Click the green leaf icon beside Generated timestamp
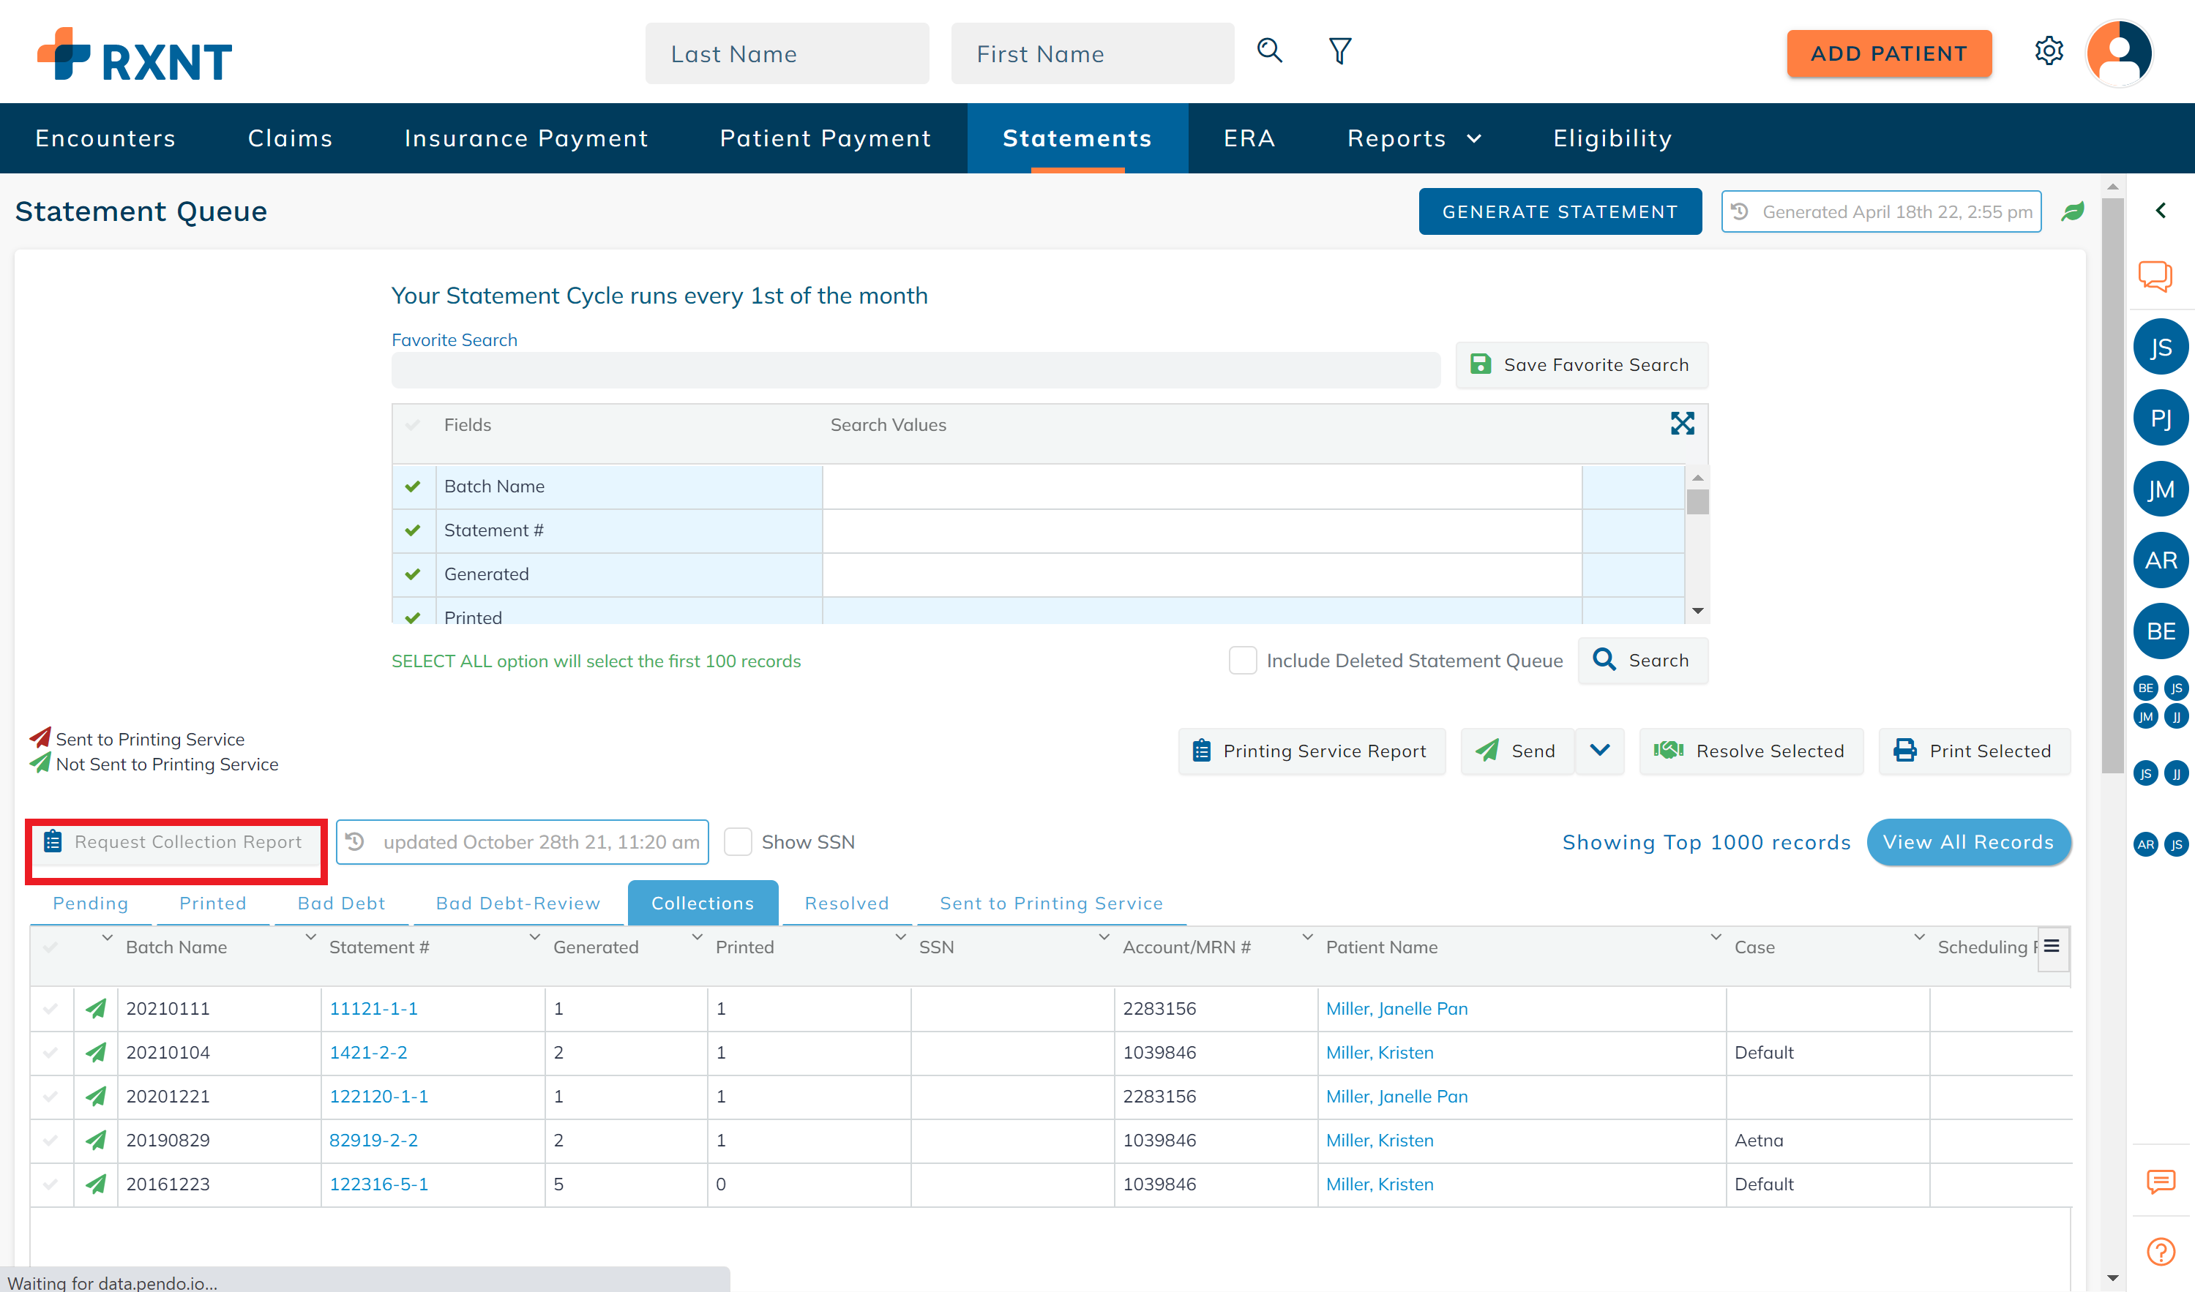 (x=2072, y=211)
